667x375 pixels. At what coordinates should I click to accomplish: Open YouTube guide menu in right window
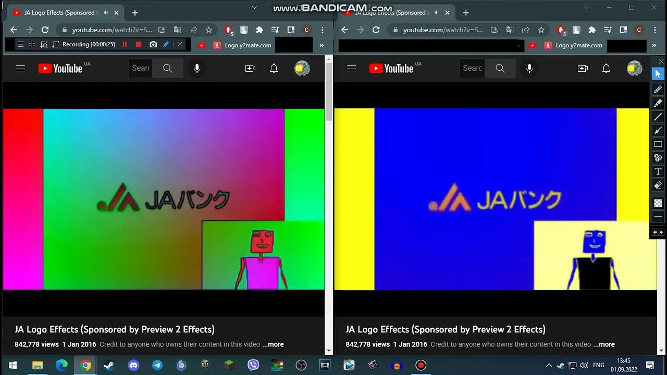click(352, 68)
